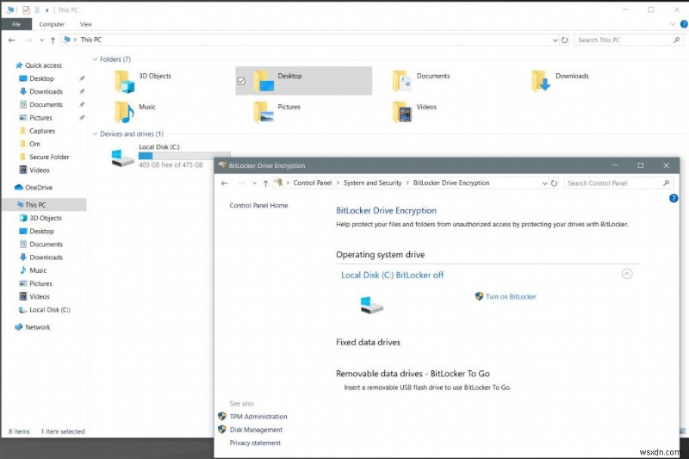Viewport: 689px width, 459px height.
Task: Click the BitLocker window help icon
Action: (673, 198)
